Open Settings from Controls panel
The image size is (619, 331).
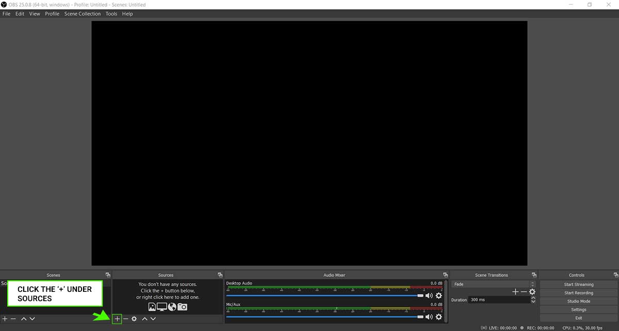tap(579, 309)
